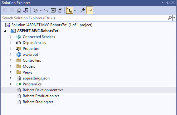Screen dimensions: 177x115
Task: Click the Search Solution Explorer field
Action: pyautogui.click(x=84, y=18)
